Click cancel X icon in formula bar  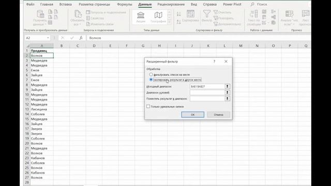tap(63, 38)
